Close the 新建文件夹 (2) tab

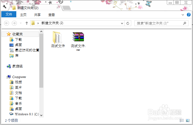pos(57,8)
